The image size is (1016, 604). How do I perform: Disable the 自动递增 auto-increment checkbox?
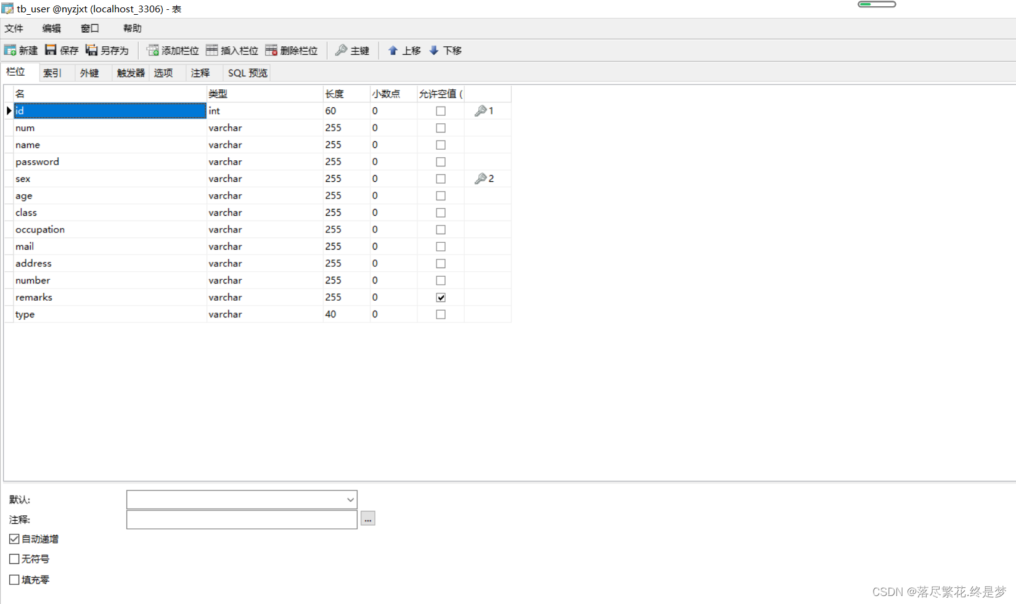coord(14,539)
